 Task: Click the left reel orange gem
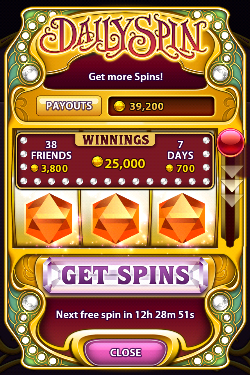click(x=49, y=219)
